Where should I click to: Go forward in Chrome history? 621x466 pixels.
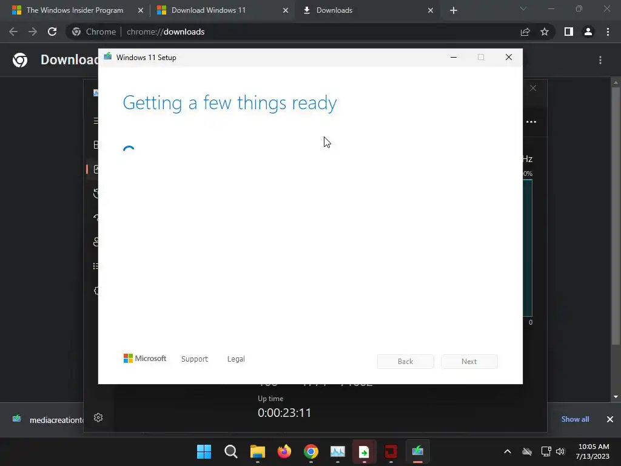[x=33, y=32]
